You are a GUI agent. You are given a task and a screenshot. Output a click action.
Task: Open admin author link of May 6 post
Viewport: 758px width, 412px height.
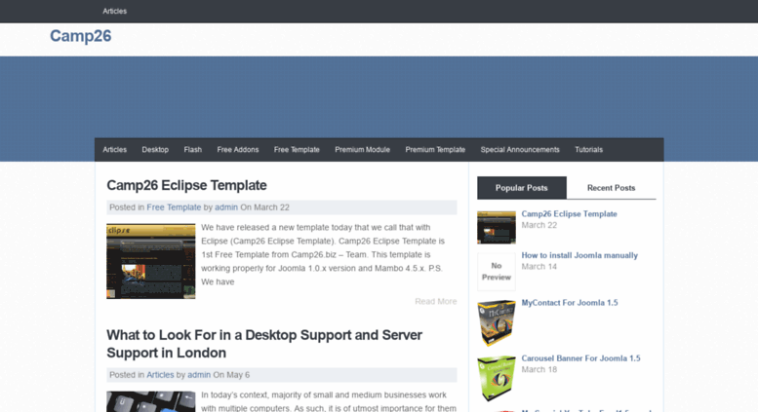[x=199, y=375]
